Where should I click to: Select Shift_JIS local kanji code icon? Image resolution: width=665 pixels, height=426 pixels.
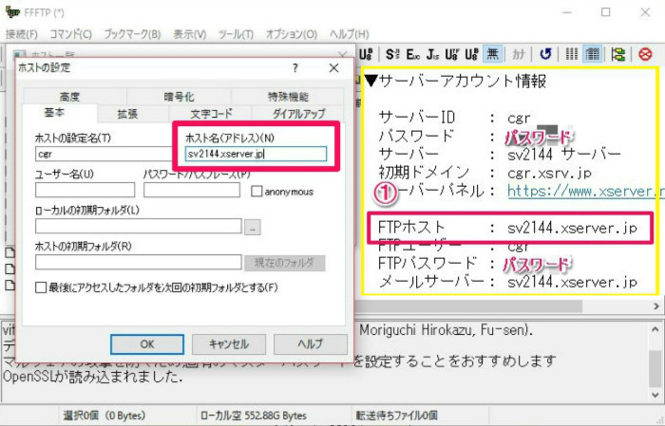392,54
